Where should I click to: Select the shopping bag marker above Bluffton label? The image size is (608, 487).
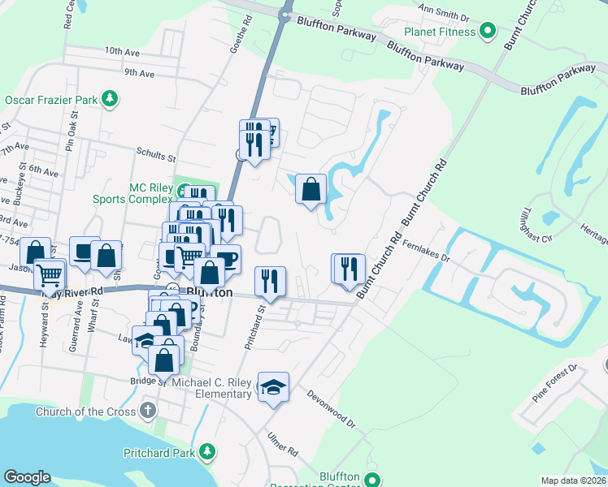coord(210,274)
